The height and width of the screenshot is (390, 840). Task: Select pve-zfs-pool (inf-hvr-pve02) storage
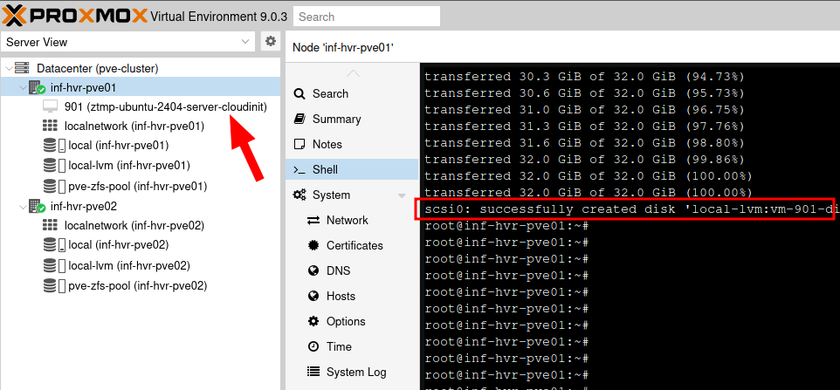[x=138, y=285]
